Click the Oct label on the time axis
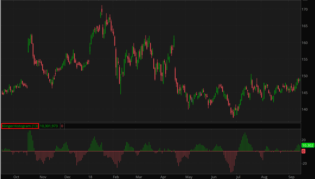 click(x=16, y=177)
